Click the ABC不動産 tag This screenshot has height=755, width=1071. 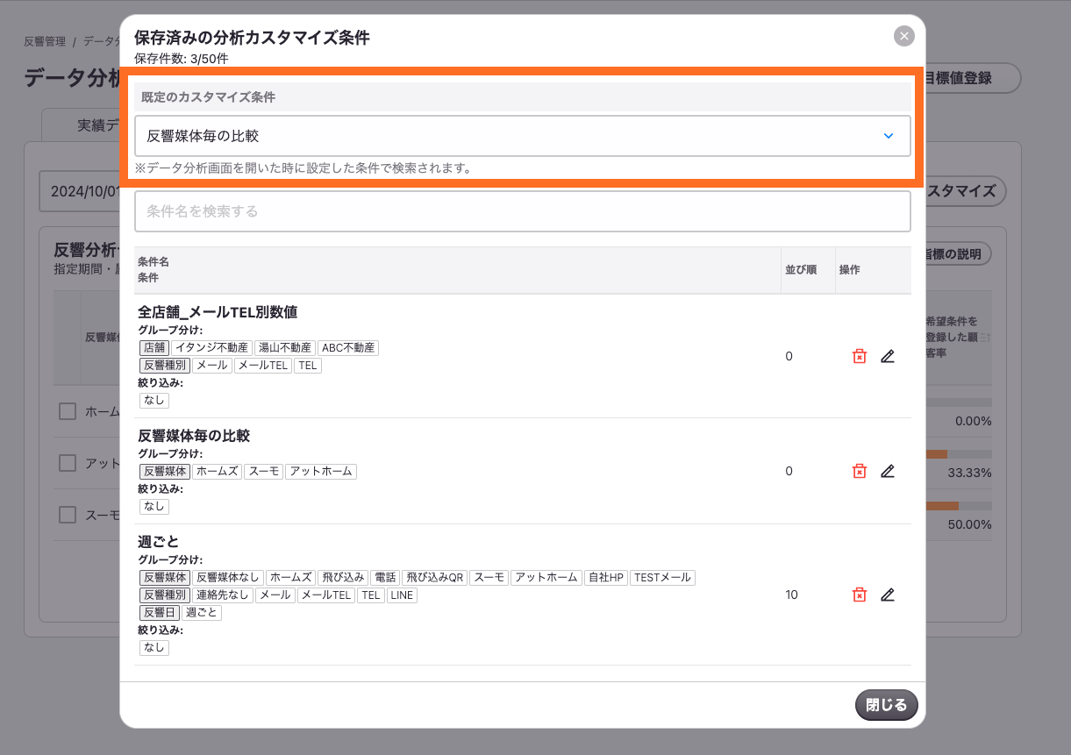coord(348,348)
